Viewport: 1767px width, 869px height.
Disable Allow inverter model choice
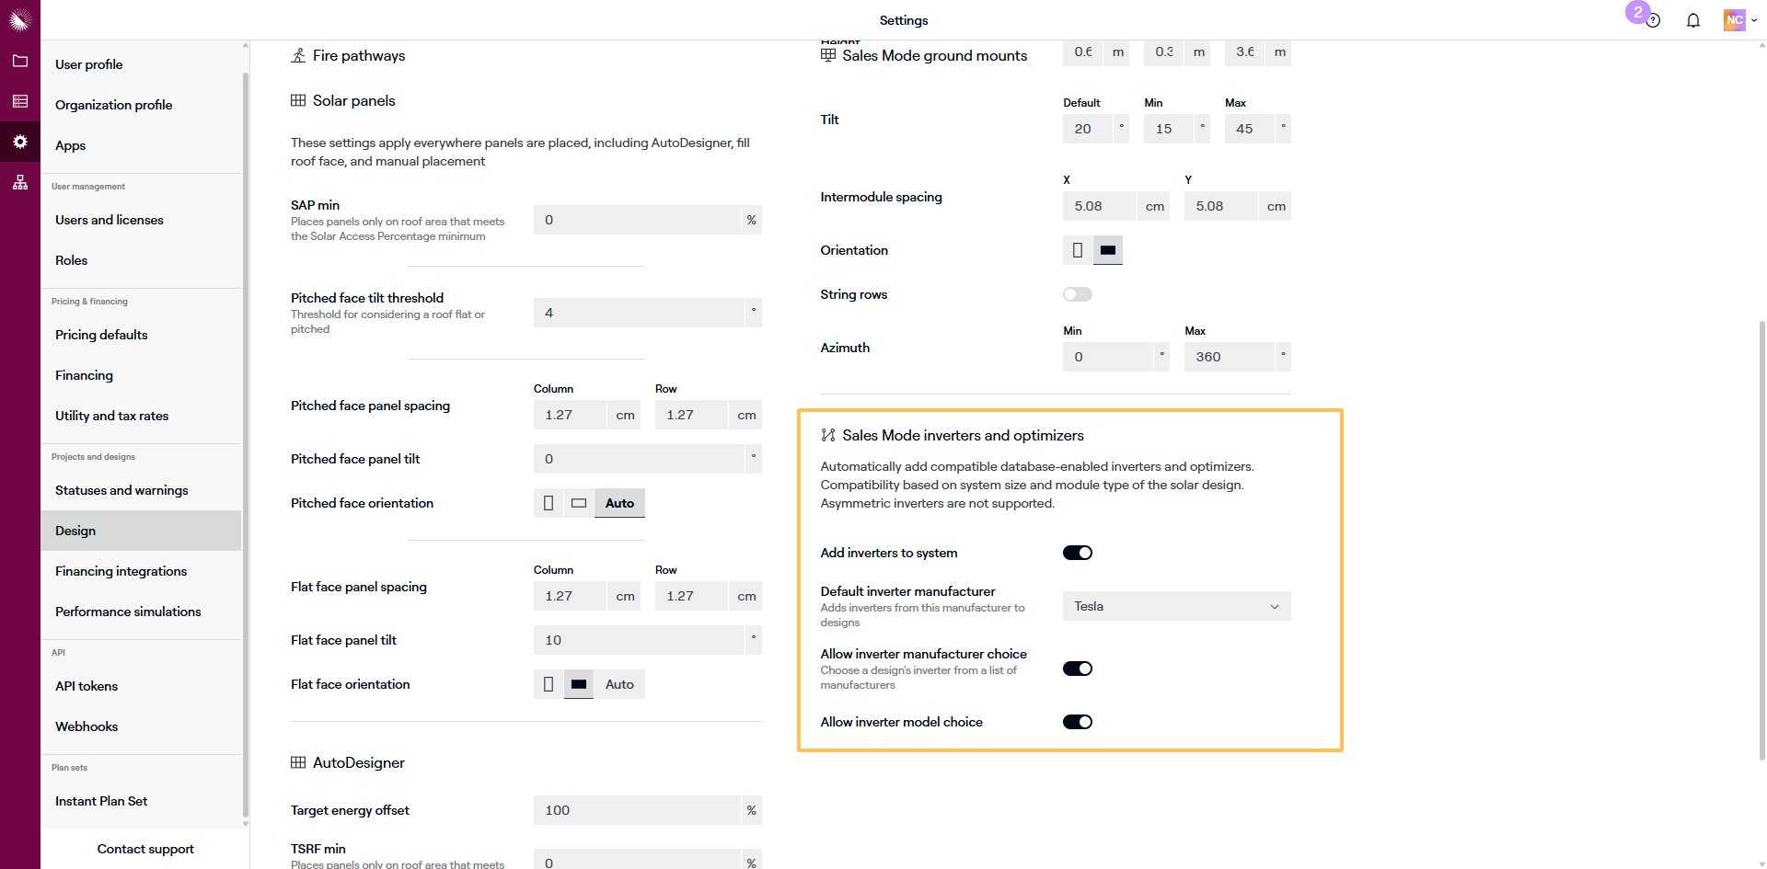click(x=1077, y=722)
